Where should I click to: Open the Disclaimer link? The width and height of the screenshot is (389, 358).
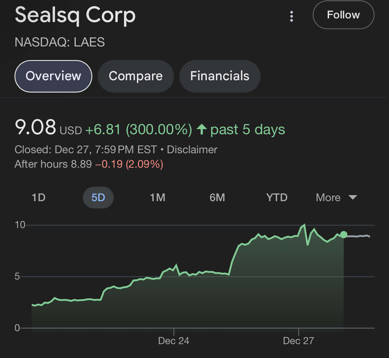(191, 150)
